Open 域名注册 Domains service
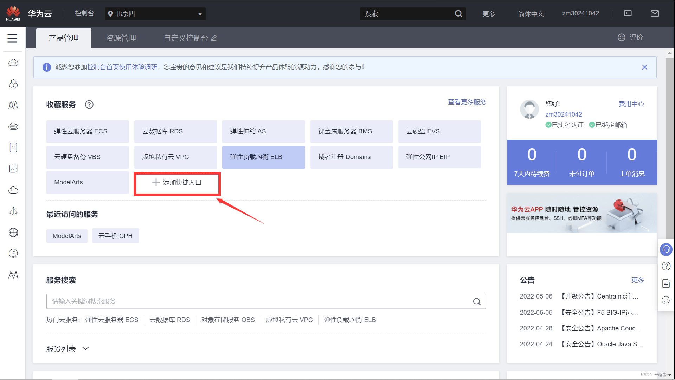The image size is (675, 380). (x=352, y=157)
